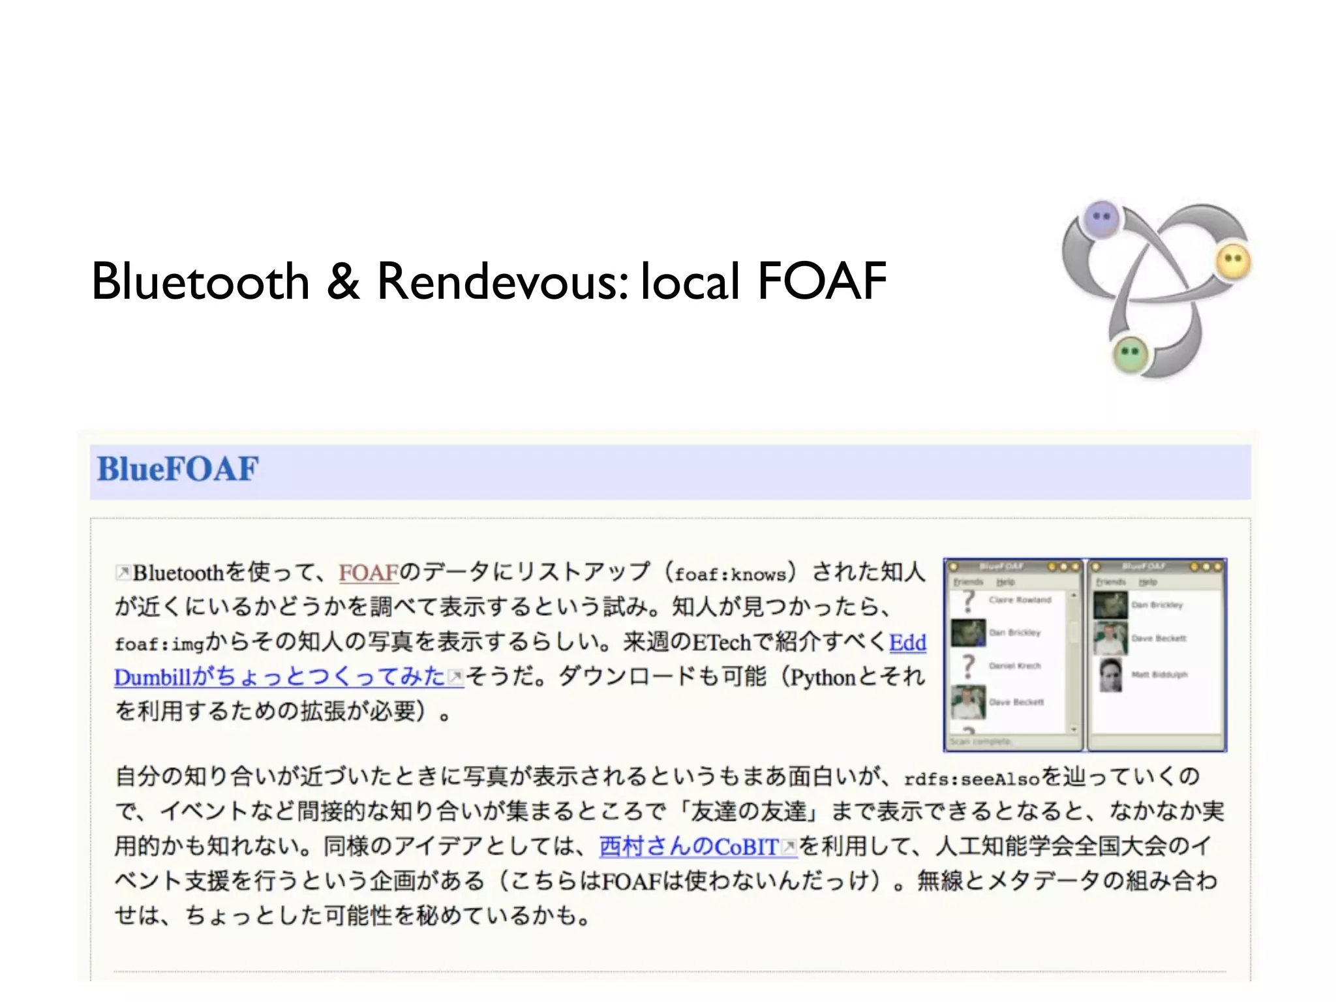Select Dave Beckett in the right window list
1336x1002 pixels.
tap(1159, 639)
